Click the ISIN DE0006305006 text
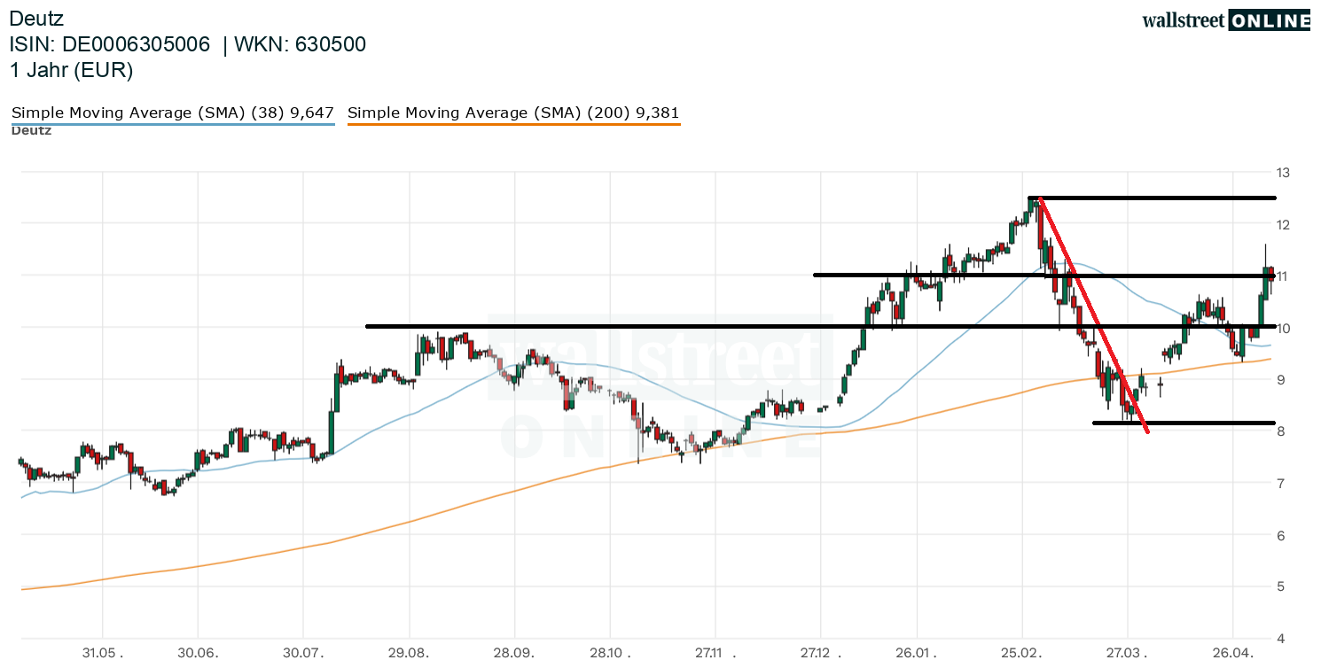The width and height of the screenshot is (1321, 660). pos(110,44)
